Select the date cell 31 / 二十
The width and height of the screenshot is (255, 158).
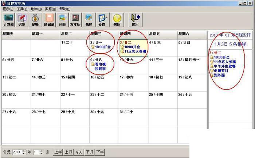pos(133,117)
